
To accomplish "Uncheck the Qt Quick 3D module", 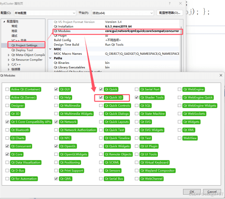I will point(101,98).
